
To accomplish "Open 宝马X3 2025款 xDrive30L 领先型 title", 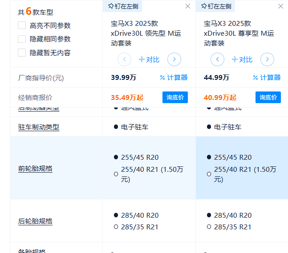I will pyautogui.click(x=146, y=33).
